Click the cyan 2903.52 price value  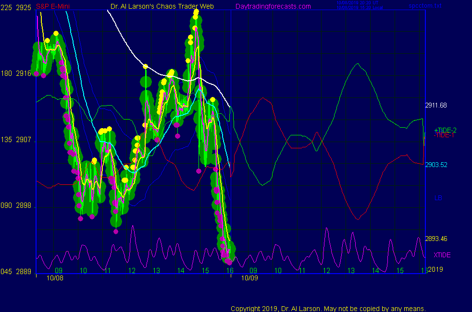click(x=436, y=165)
